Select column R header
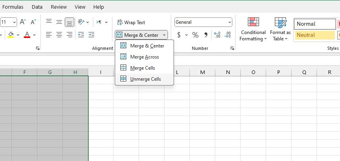Screen dimensions: 340x161 (x=329, y=72)
